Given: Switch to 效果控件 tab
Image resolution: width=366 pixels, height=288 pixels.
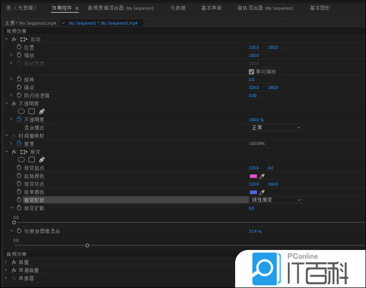Looking at the screenshot, I should 62,8.
